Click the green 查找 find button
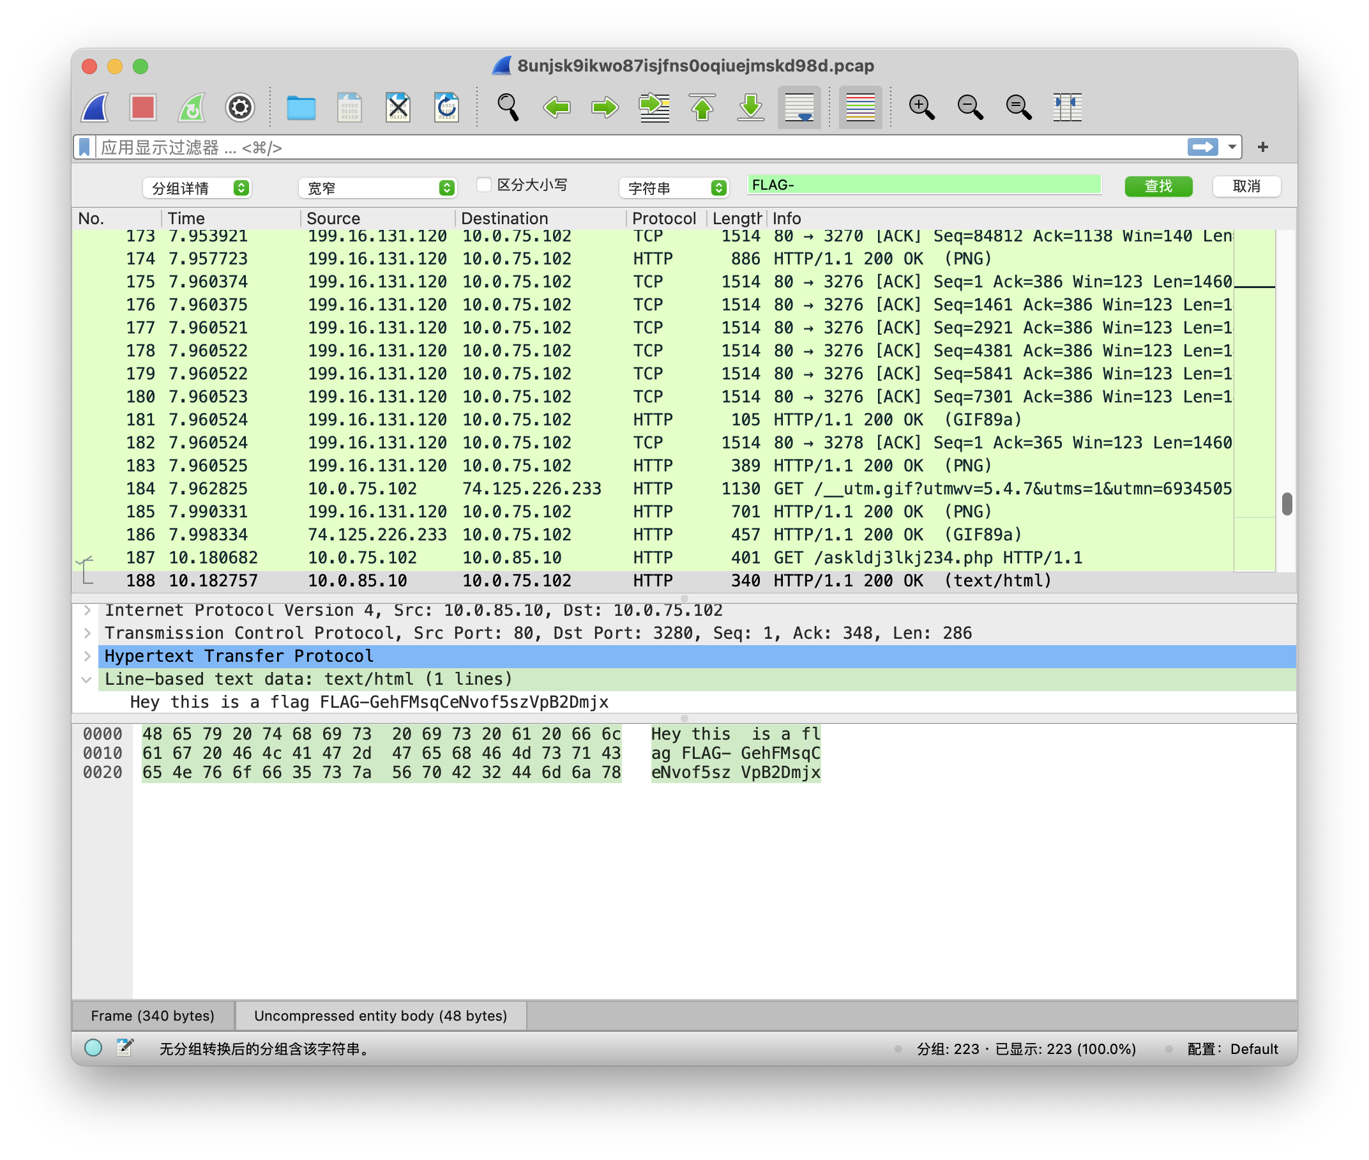Image resolution: width=1369 pixels, height=1160 pixels. click(x=1158, y=186)
